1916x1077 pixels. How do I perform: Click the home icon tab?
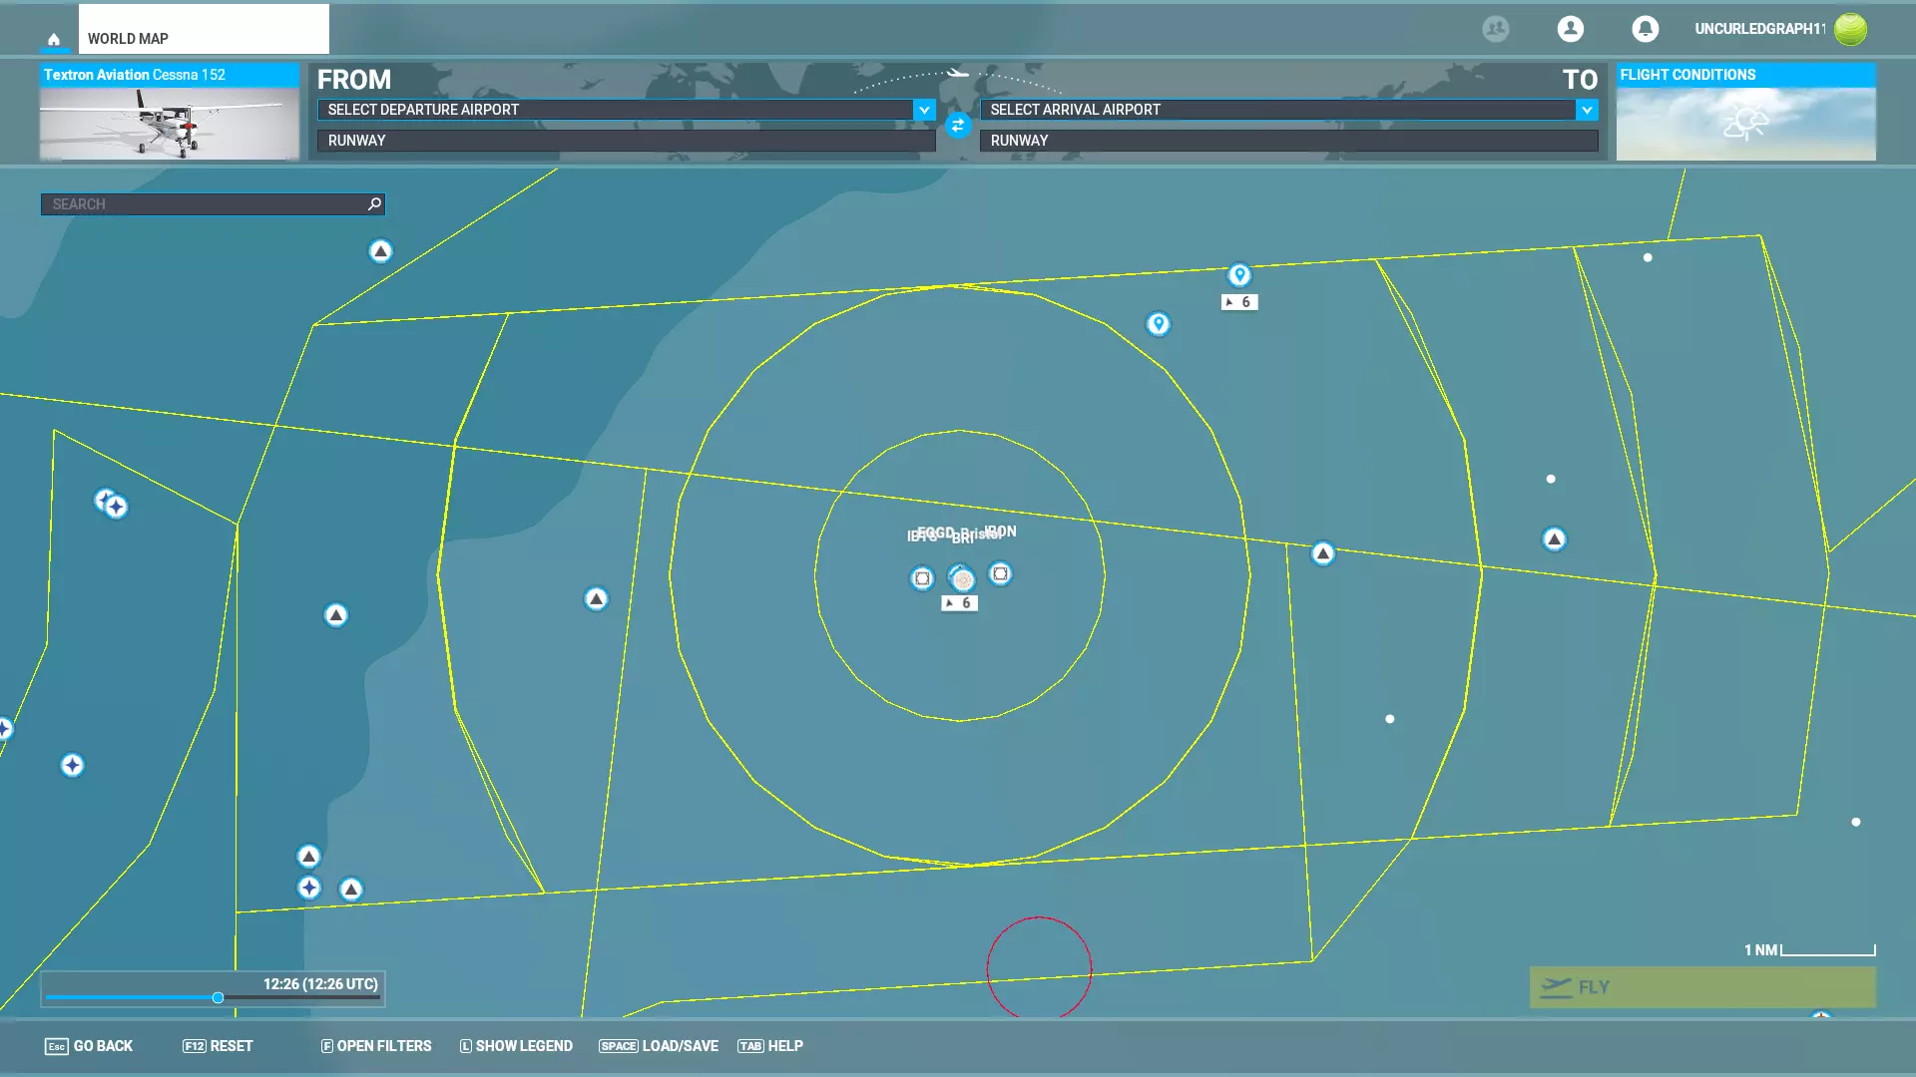[54, 39]
